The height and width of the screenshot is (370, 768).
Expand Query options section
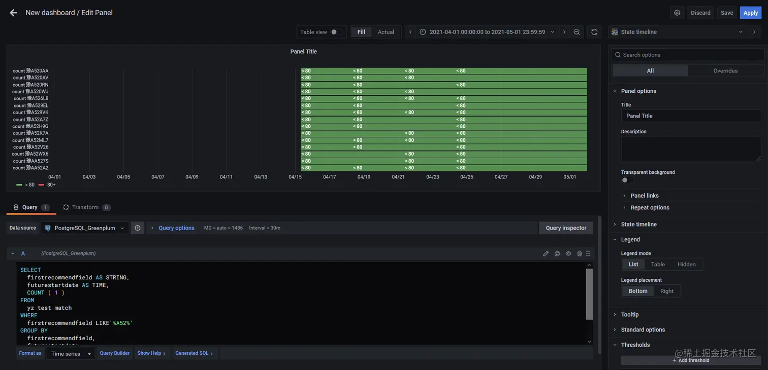coord(176,228)
